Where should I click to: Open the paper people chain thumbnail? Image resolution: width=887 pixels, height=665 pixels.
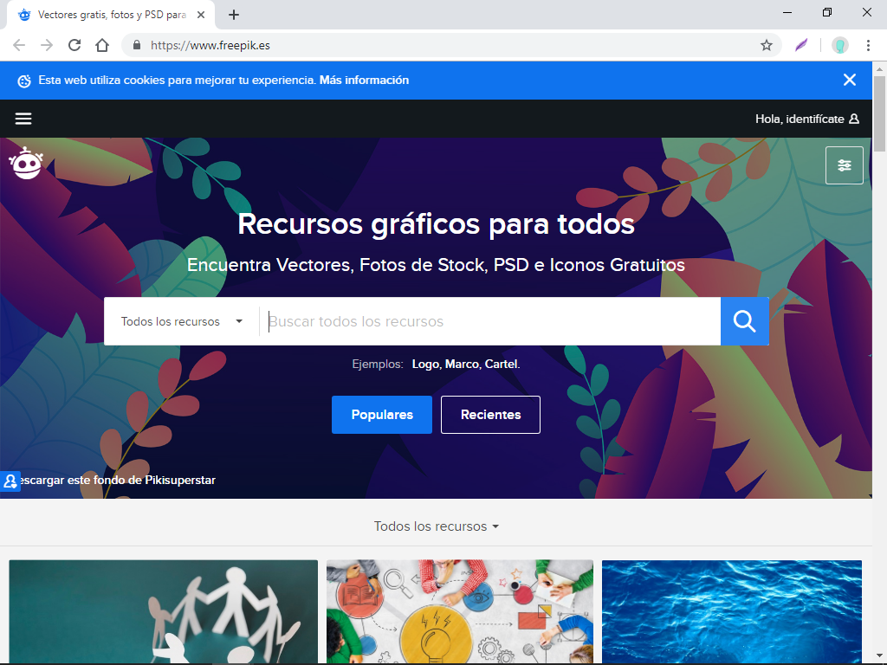[164, 611]
